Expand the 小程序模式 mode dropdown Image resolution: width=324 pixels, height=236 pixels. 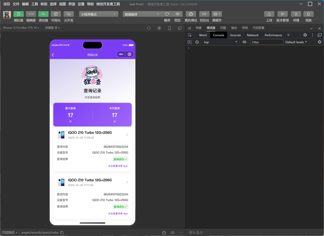(98, 14)
